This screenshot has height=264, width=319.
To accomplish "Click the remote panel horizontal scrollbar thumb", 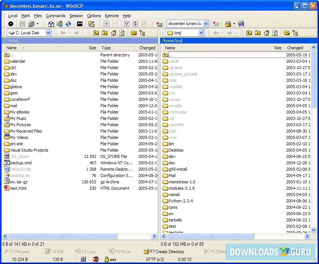I will [211, 236].
